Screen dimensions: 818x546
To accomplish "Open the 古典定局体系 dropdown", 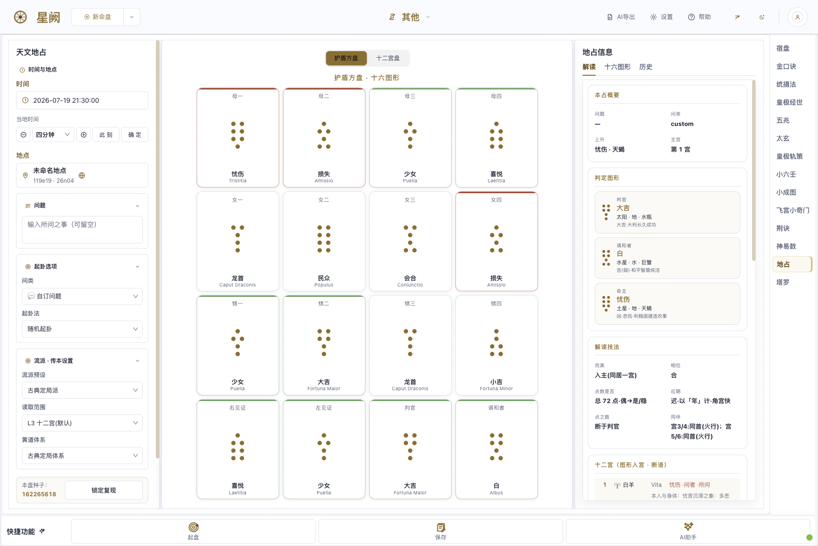I will point(82,456).
